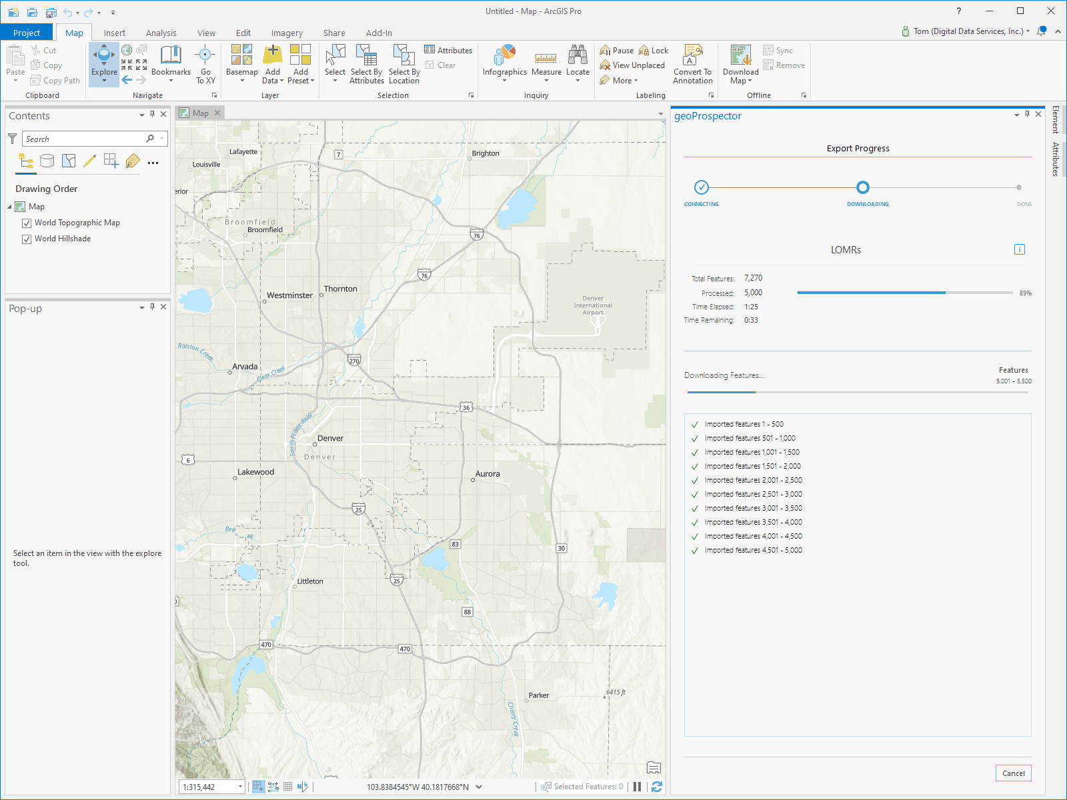Open Download Map tool

740,65
